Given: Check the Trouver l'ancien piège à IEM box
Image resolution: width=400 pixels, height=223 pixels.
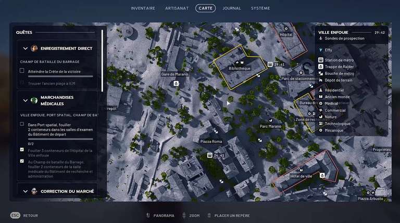Looking at the screenshot, I should click(x=22, y=83).
